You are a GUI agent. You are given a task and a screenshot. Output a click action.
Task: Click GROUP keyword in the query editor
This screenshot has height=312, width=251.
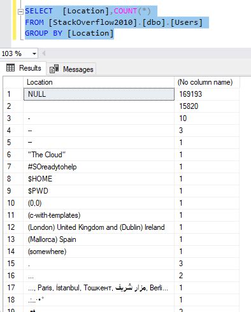[x=36, y=33]
